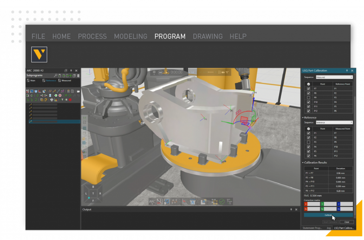This screenshot has height=240, width=364.
Task: Click the X correction matrix field
Action: tap(314, 204)
